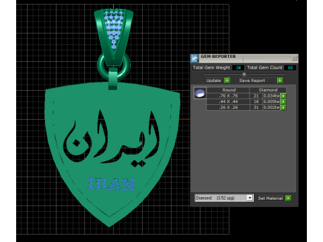This screenshot has height=242, width=323.
Task: Click the gem count 16 cell
Action: (x=256, y=102)
